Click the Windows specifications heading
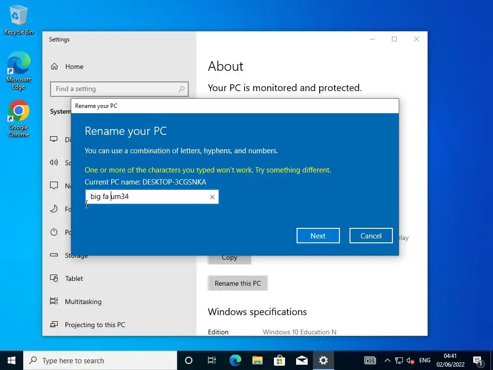Image resolution: width=493 pixels, height=370 pixels. (257, 312)
